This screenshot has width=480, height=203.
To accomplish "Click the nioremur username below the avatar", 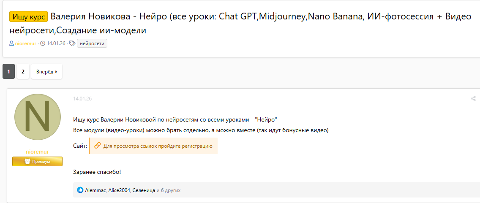I will pyautogui.click(x=37, y=152).
